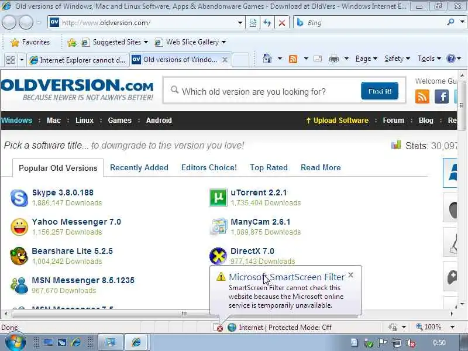Click the Compatibility View icon in address bar
468x351 pixels.
[x=253, y=23]
